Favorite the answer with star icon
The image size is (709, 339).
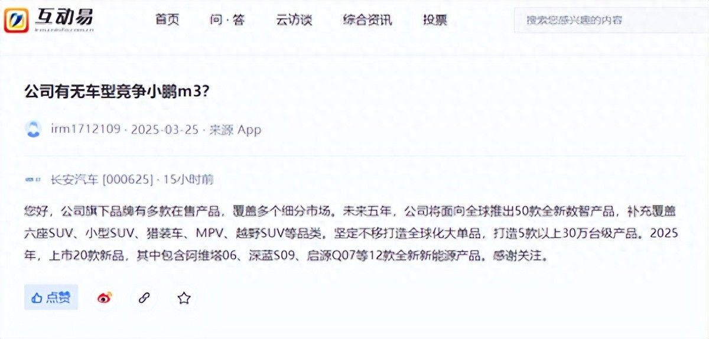pos(184,298)
